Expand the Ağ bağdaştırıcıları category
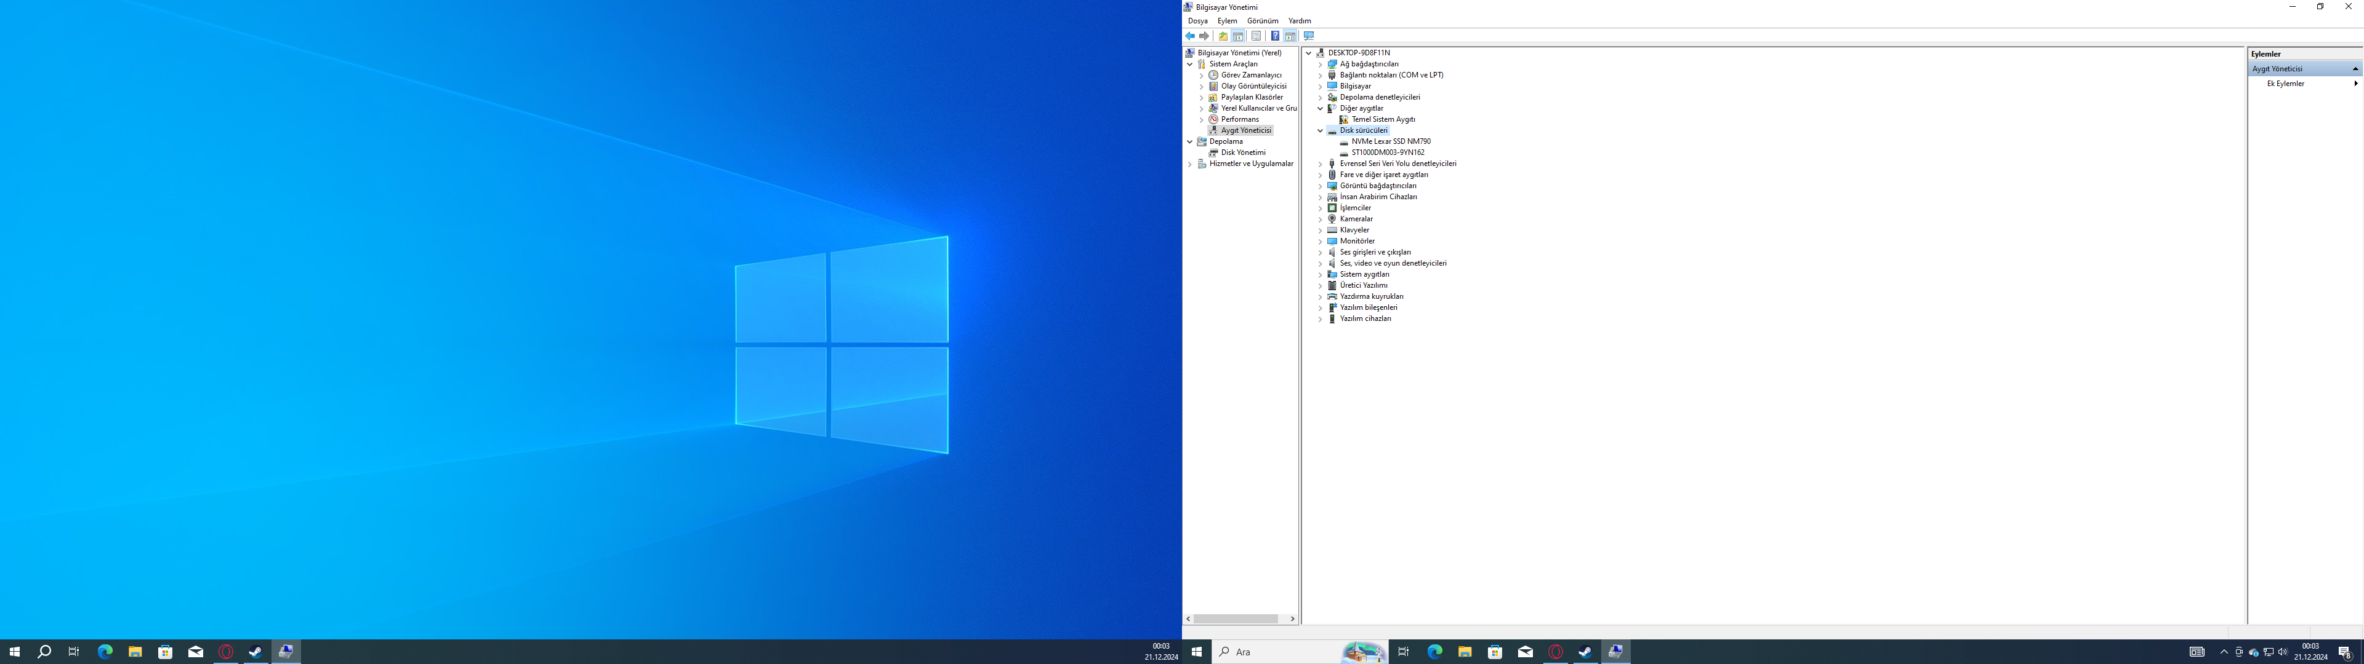2364x664 pixels. point(1321,64)
